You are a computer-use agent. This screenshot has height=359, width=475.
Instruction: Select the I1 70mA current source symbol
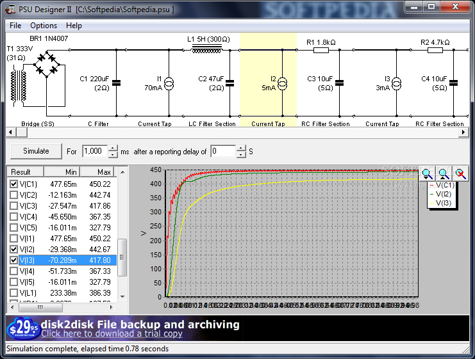[x=169, y=83]
